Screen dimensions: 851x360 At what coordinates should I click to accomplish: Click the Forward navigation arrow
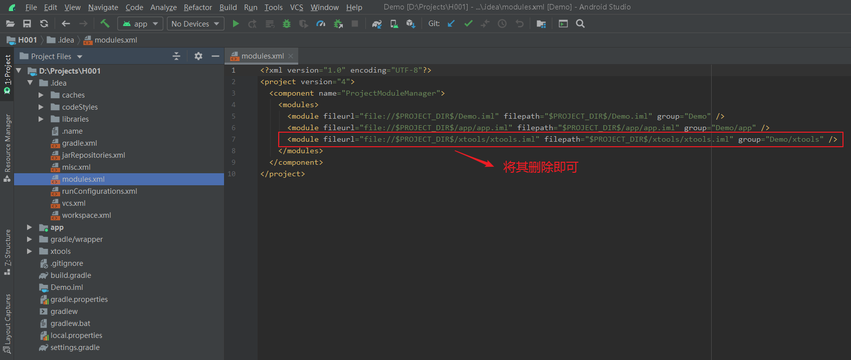click(83, 24)
